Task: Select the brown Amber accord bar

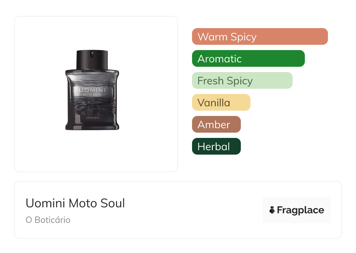Action: 216,124
